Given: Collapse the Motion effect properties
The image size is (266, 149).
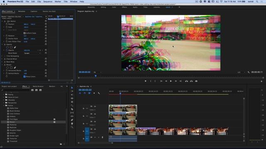Looking at the screenshot, I should coord(2,21).
